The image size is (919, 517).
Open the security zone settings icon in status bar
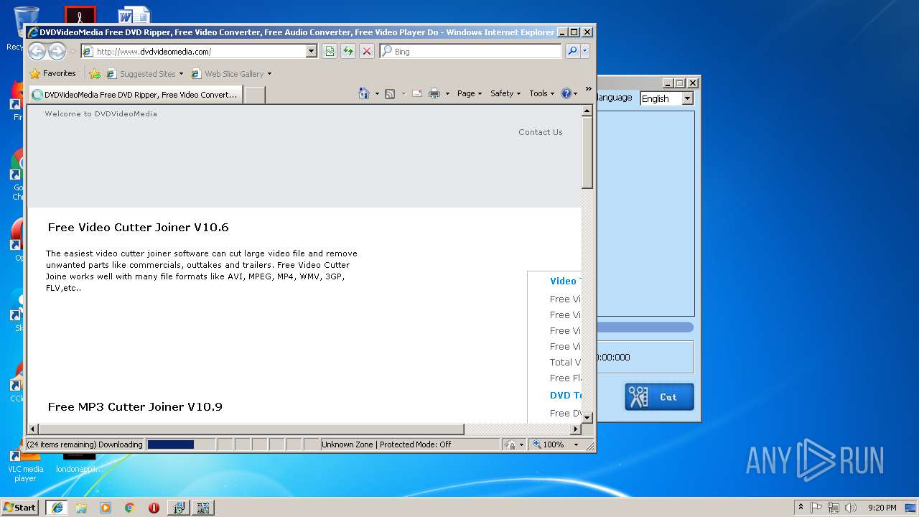point(514,444)
